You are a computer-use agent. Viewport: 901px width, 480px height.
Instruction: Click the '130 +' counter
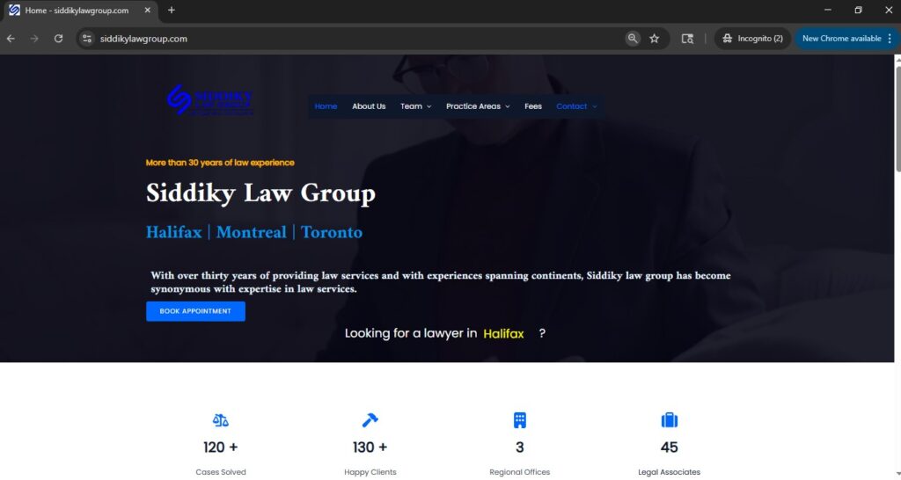370,447
